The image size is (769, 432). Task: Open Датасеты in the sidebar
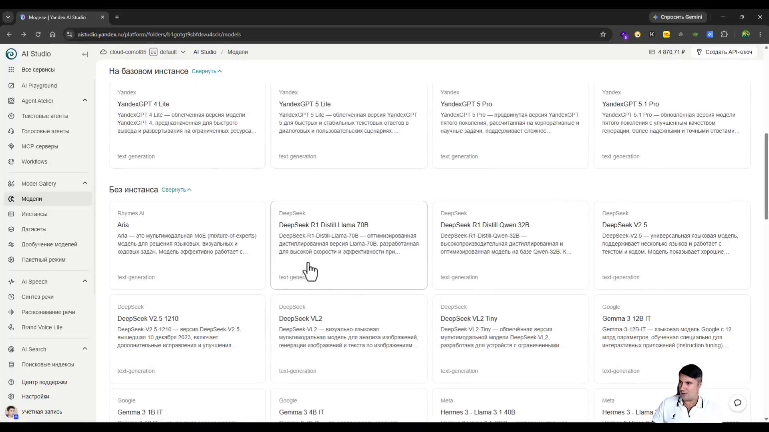(48, 229)
